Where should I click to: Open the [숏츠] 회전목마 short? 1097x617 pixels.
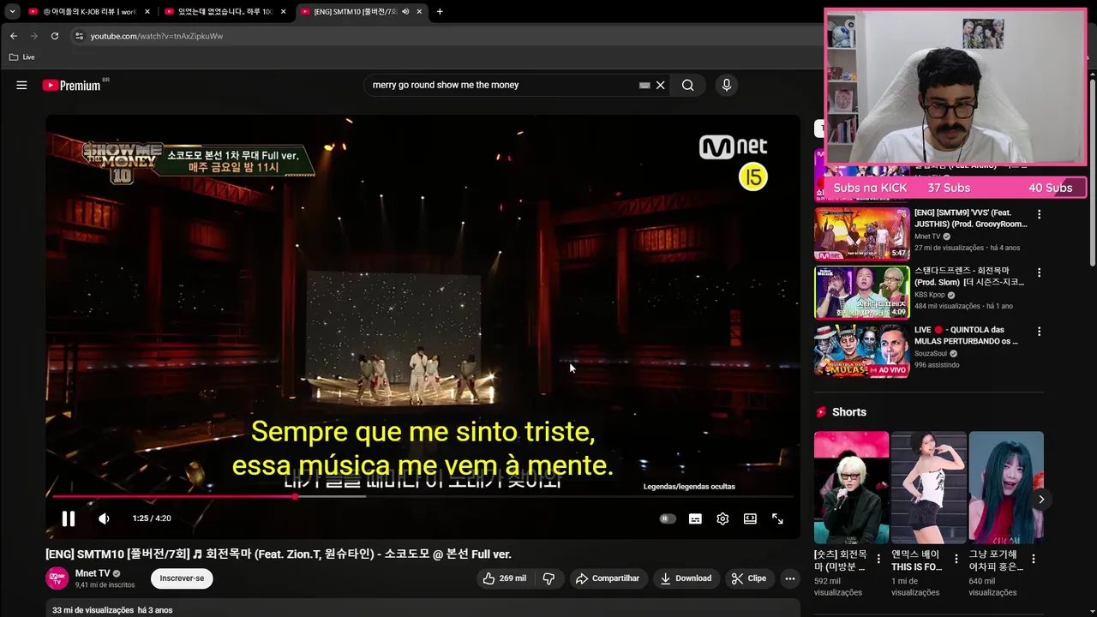coord(851,487)
